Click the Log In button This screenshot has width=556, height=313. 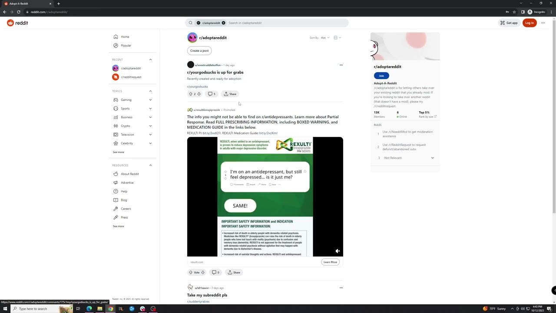[530, 23]
